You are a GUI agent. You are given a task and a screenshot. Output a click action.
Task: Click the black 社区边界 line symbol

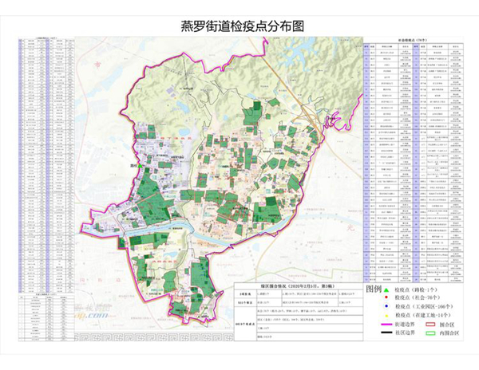click(386, 333)
